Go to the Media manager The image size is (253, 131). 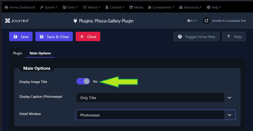pos(136,7)
